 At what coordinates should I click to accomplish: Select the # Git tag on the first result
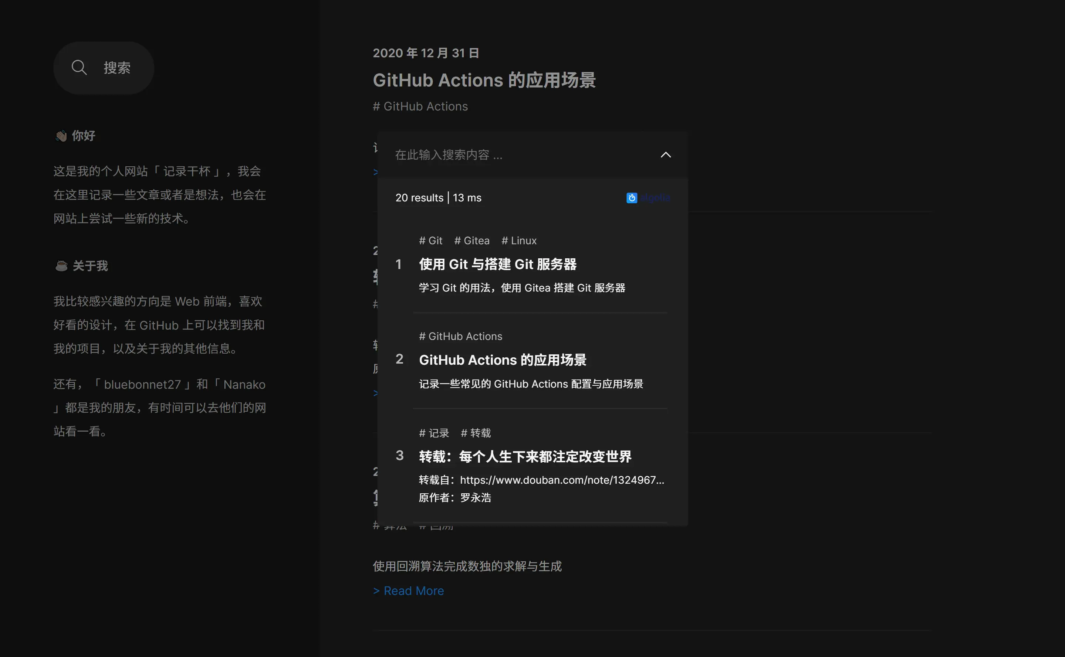point(430,240)
